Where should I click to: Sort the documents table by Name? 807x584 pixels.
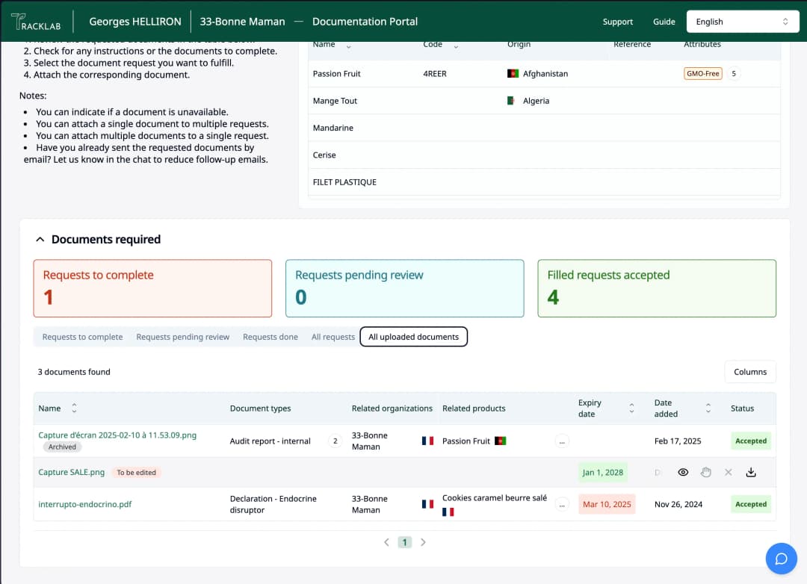(74, 409)
